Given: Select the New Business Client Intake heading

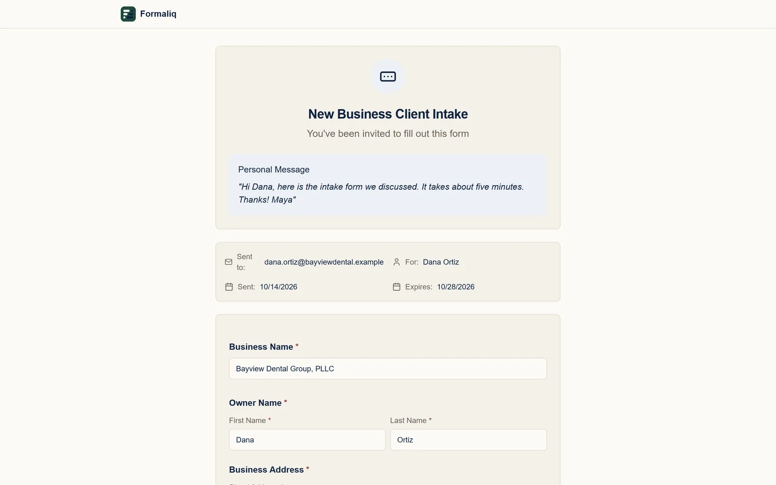Looking at the screenshot, I should pyautogui.click(x=388, y=114).
